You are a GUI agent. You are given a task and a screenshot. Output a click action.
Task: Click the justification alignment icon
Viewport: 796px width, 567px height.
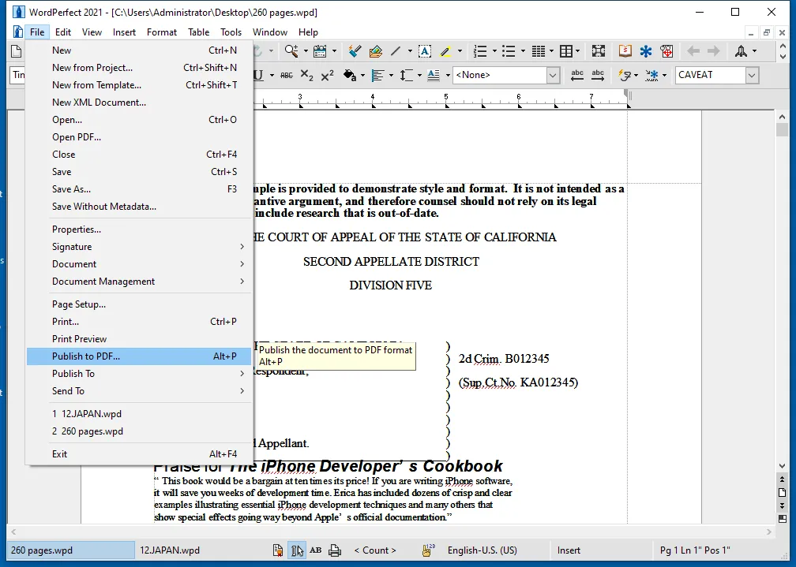pos(377,75)
